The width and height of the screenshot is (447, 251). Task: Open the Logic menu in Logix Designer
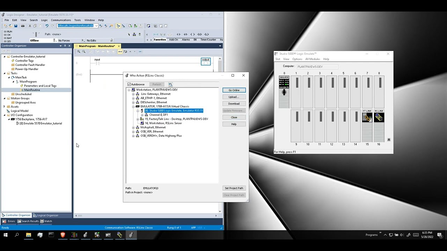tap(44, 20)
